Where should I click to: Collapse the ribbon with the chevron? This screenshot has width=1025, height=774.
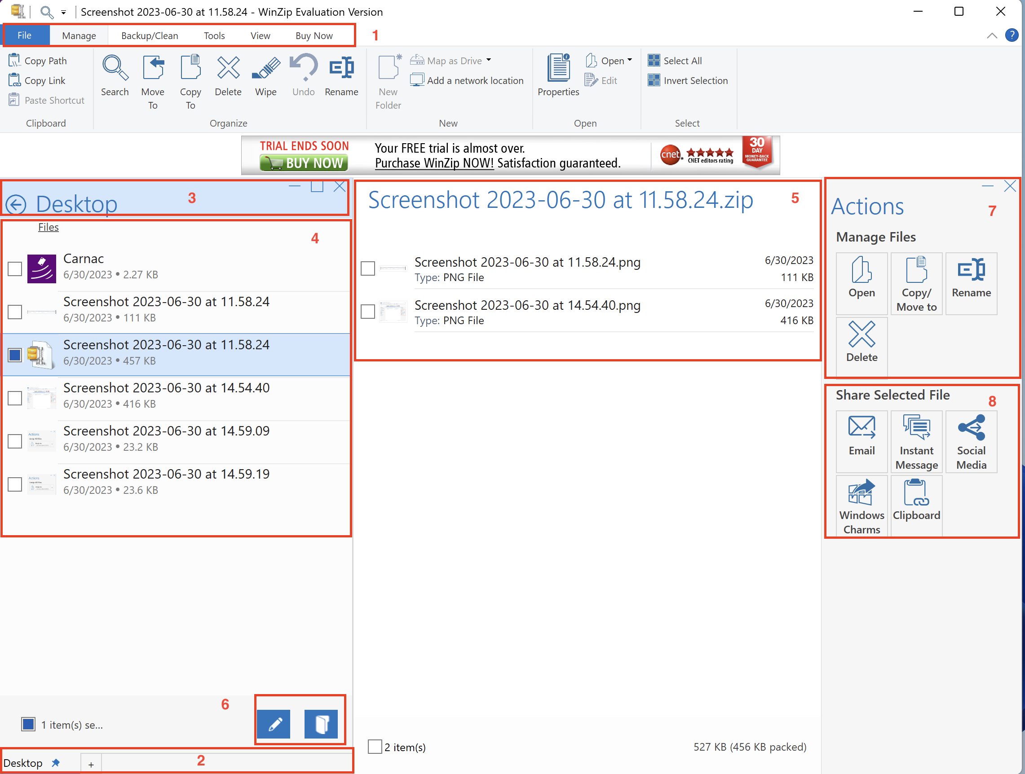coord(992,35)
